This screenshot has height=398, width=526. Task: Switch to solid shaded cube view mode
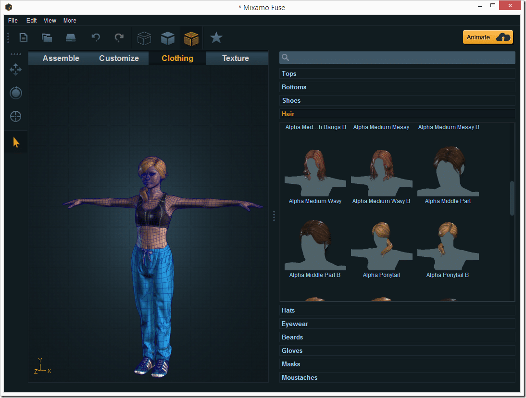click(x=168, y=38)
